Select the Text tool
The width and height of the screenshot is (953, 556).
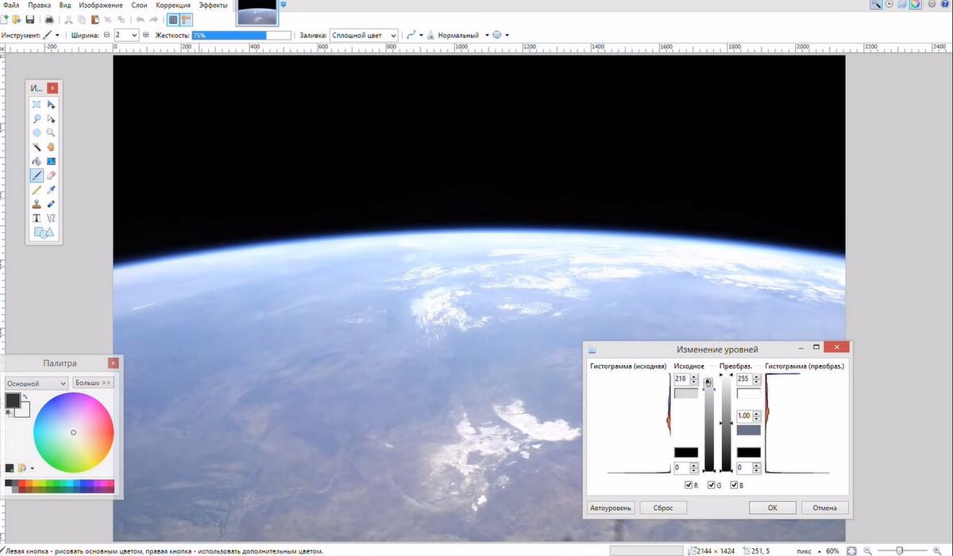37,218
